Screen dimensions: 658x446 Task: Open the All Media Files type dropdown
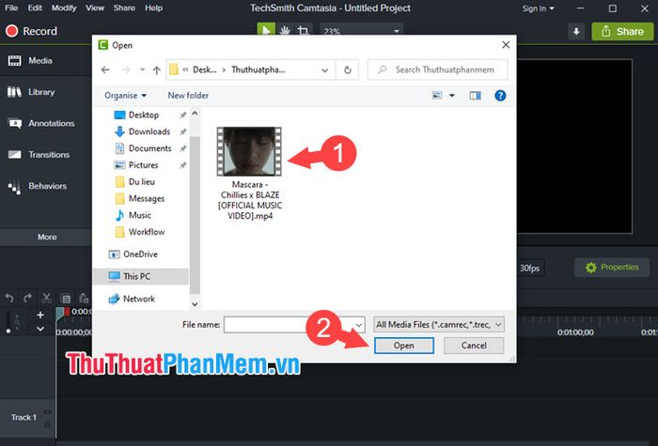(x=439, y=325)
